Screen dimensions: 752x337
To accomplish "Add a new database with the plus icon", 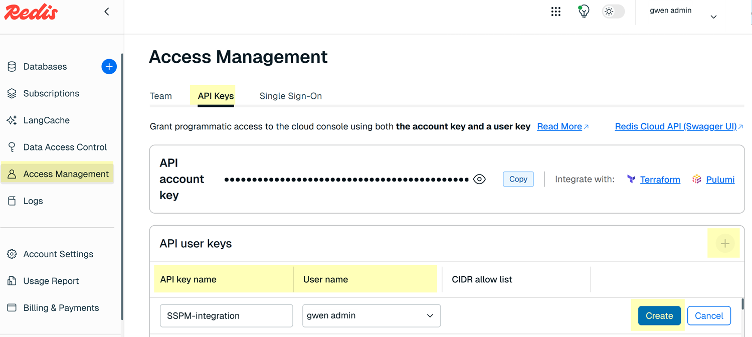I will pos(109,67).
